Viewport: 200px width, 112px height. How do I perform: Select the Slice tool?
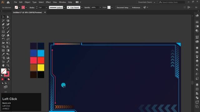8,62
